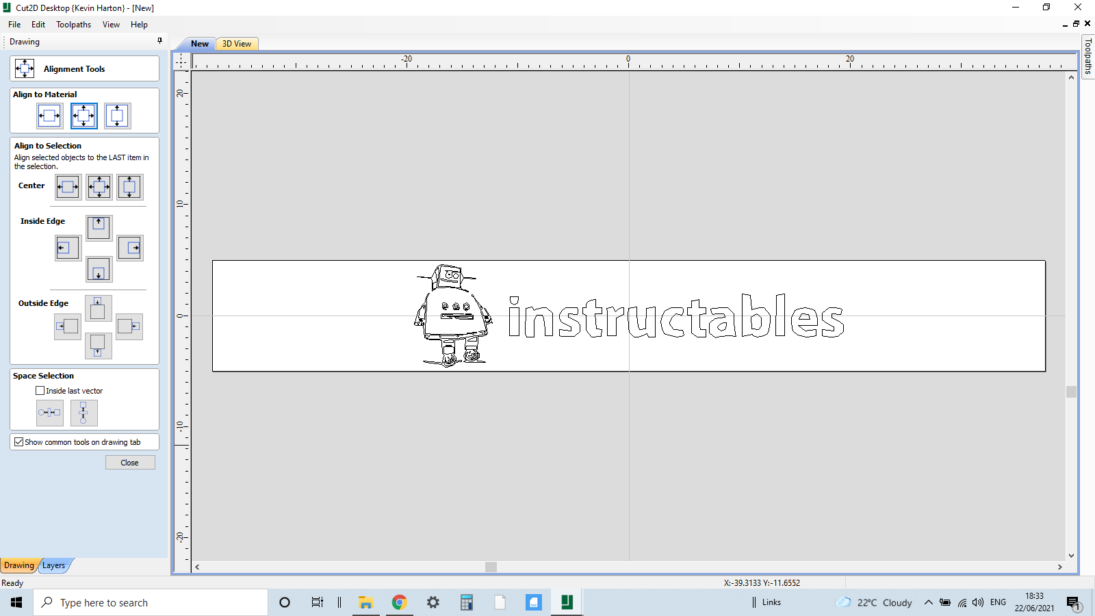Uncheck Show common tools on drawing tab
Screen dimensions: 1095x616
[x=18, y=442]
